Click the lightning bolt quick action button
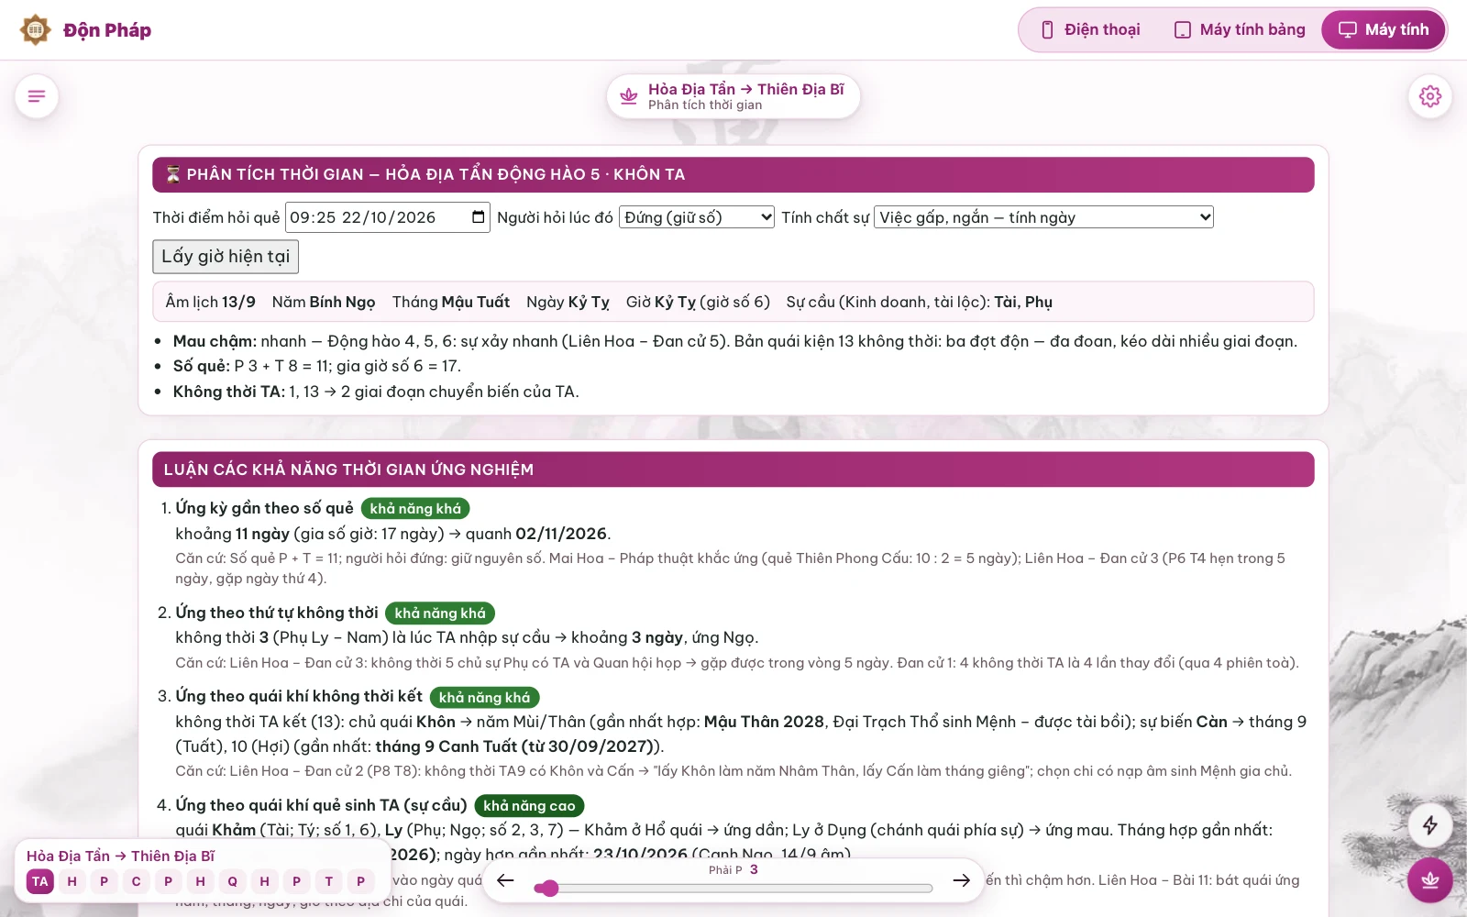The image size is (1467, 917). pos(1430,825)
